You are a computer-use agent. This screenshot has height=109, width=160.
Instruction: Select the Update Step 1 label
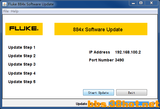click(x=22, y=47)
